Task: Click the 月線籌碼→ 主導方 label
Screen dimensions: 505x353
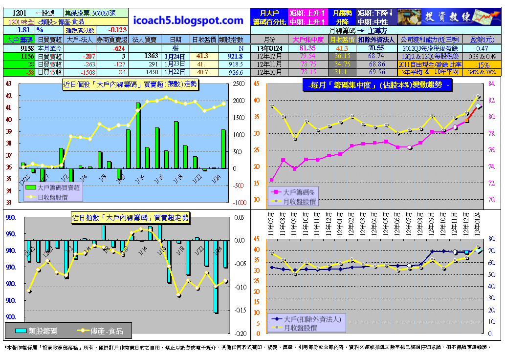Action: [358, 30]
